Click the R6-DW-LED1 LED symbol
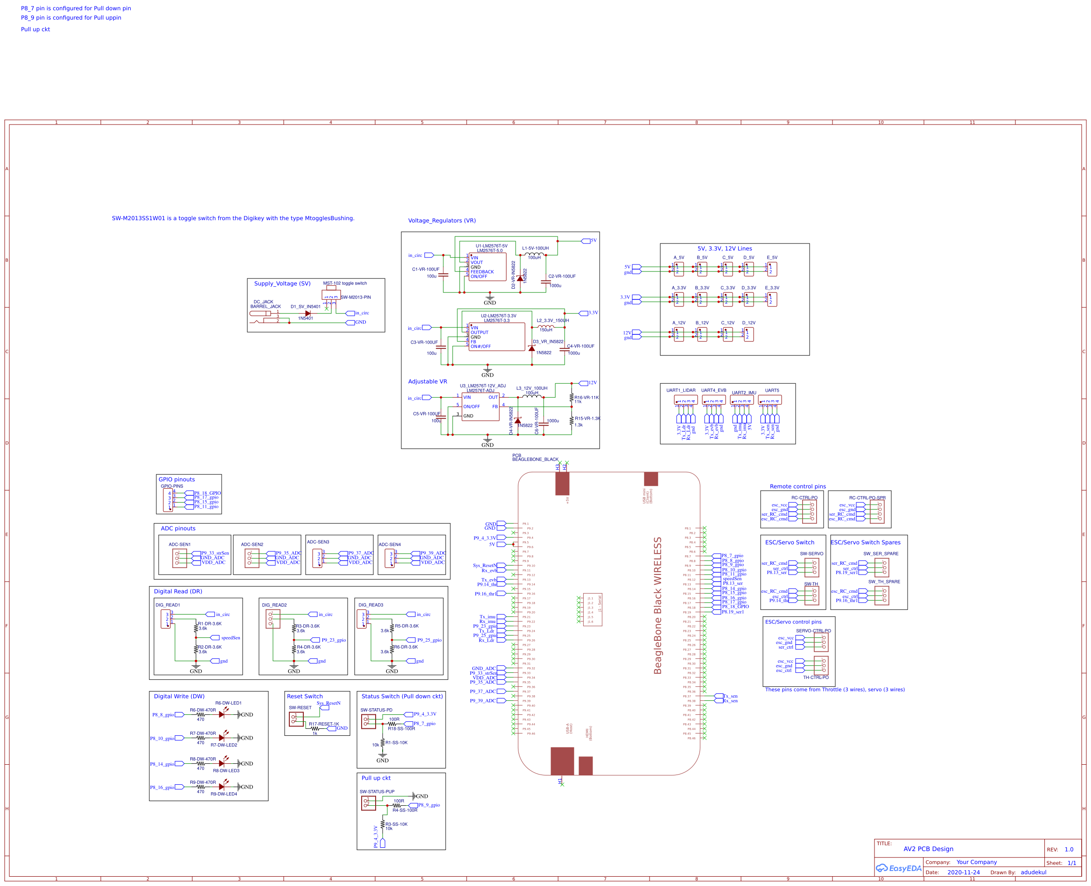Screen dimensions: 1091x886 point(223,714)
